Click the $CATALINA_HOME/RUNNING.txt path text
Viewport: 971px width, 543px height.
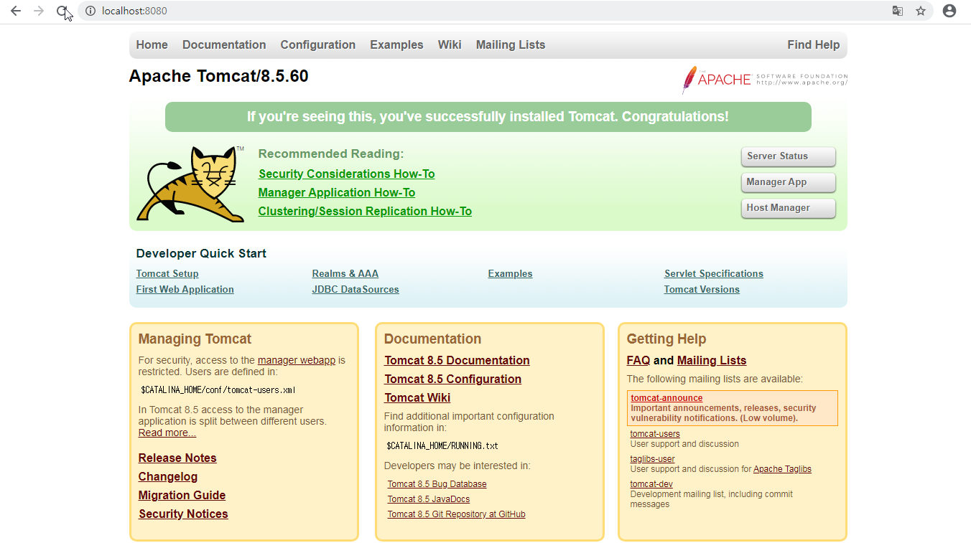click(x=442, y=445)
